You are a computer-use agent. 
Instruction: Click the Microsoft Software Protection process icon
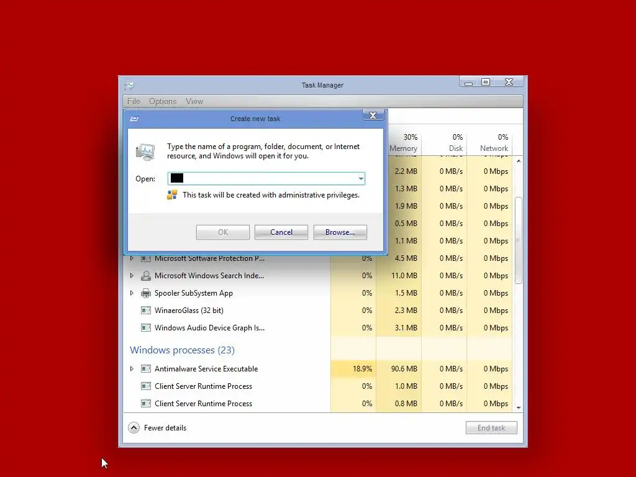click(x=145, y=258)
